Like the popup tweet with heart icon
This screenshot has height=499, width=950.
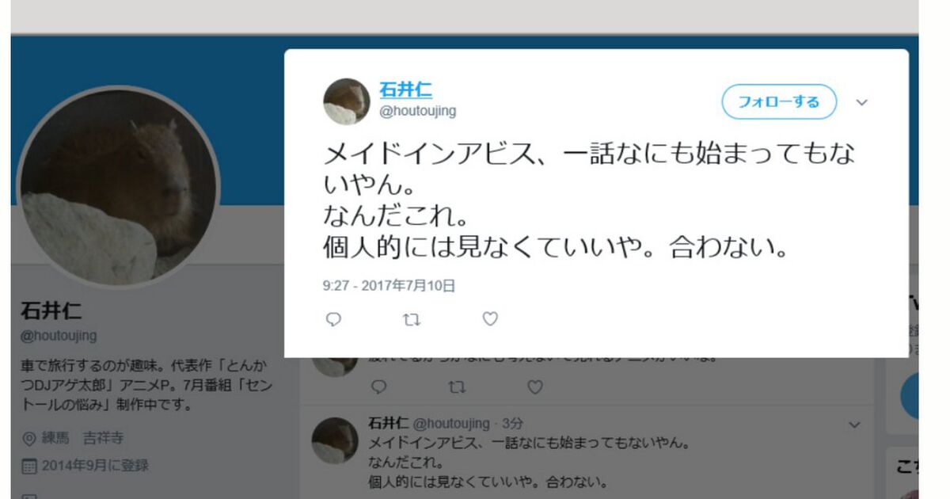click(x=490, y=319)
